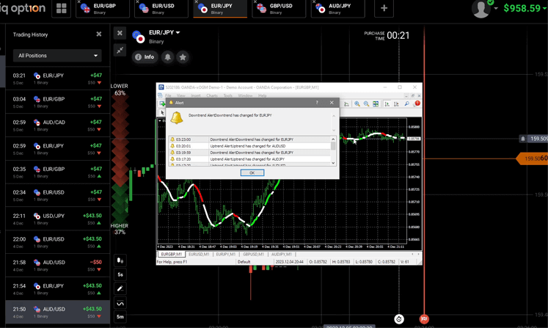The image size is (548, 328).
Task: Open the All Positions dropdown filter
Action: click(57, 56)
